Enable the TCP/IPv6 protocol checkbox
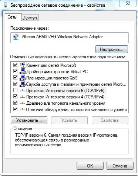 point(15,90)
